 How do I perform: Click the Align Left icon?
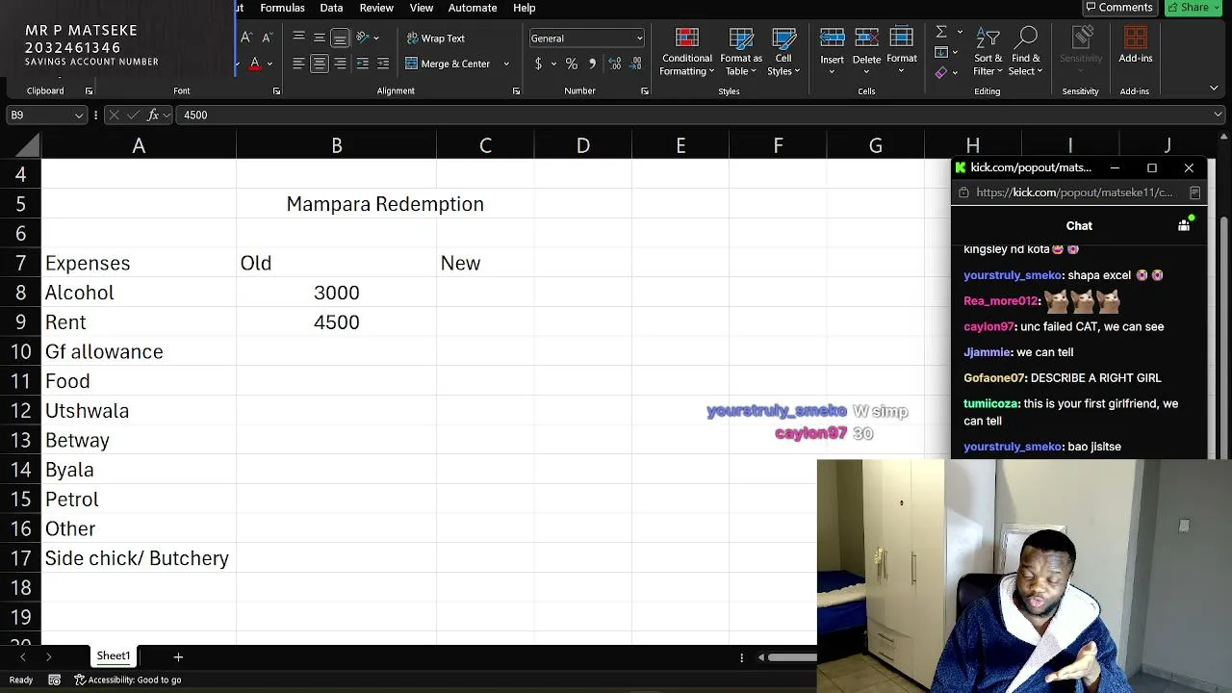[298, 64]
